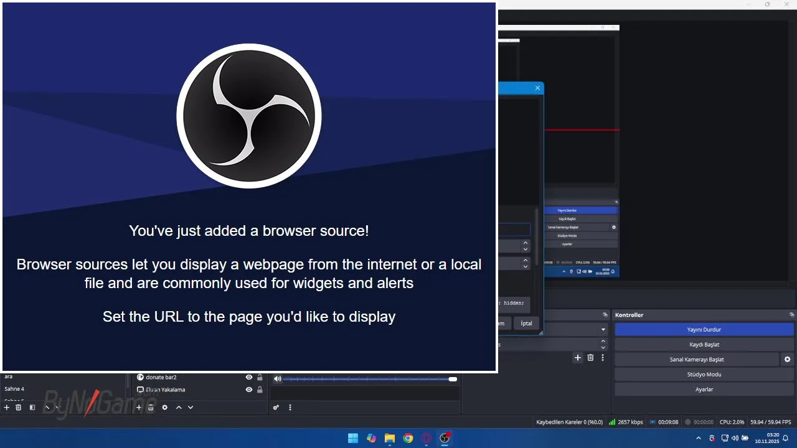The width and height of the screenshot is (797, 448).
Task: Lock the donate bar2 source
Action: [260, 377]
